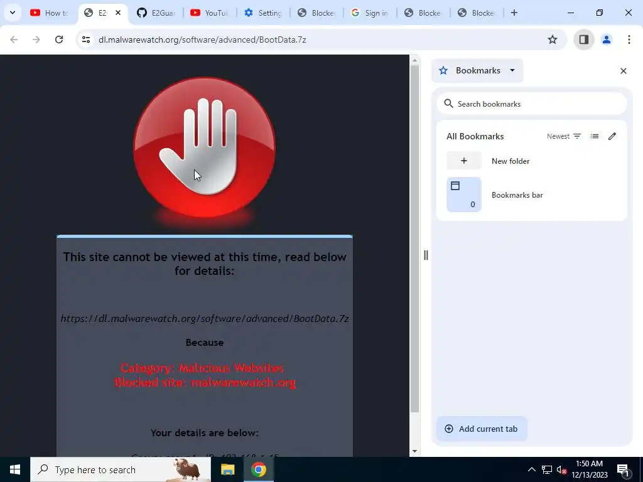Screen dimensions: 643x482
Task: Click the vertical page scrollbar thumb
Action: coord(414,238)
